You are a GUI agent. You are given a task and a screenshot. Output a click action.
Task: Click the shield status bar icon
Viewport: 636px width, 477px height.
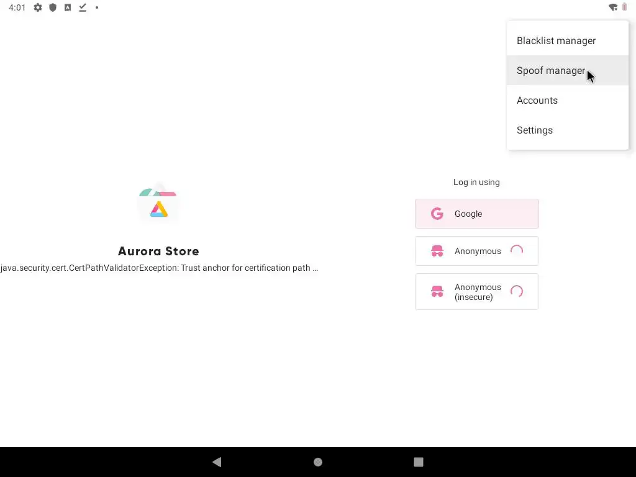pos(53,7)
